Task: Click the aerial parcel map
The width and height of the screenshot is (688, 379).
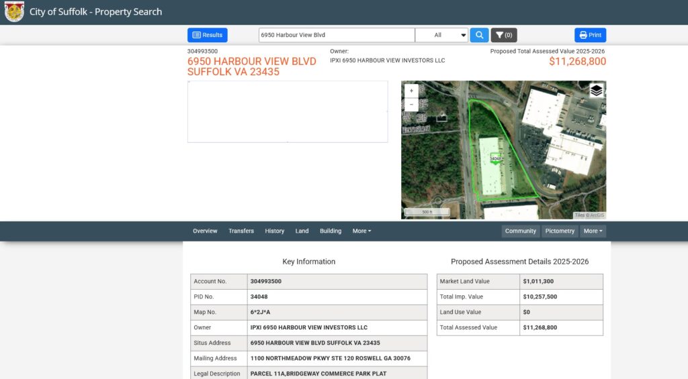Action: coord(503,150)
